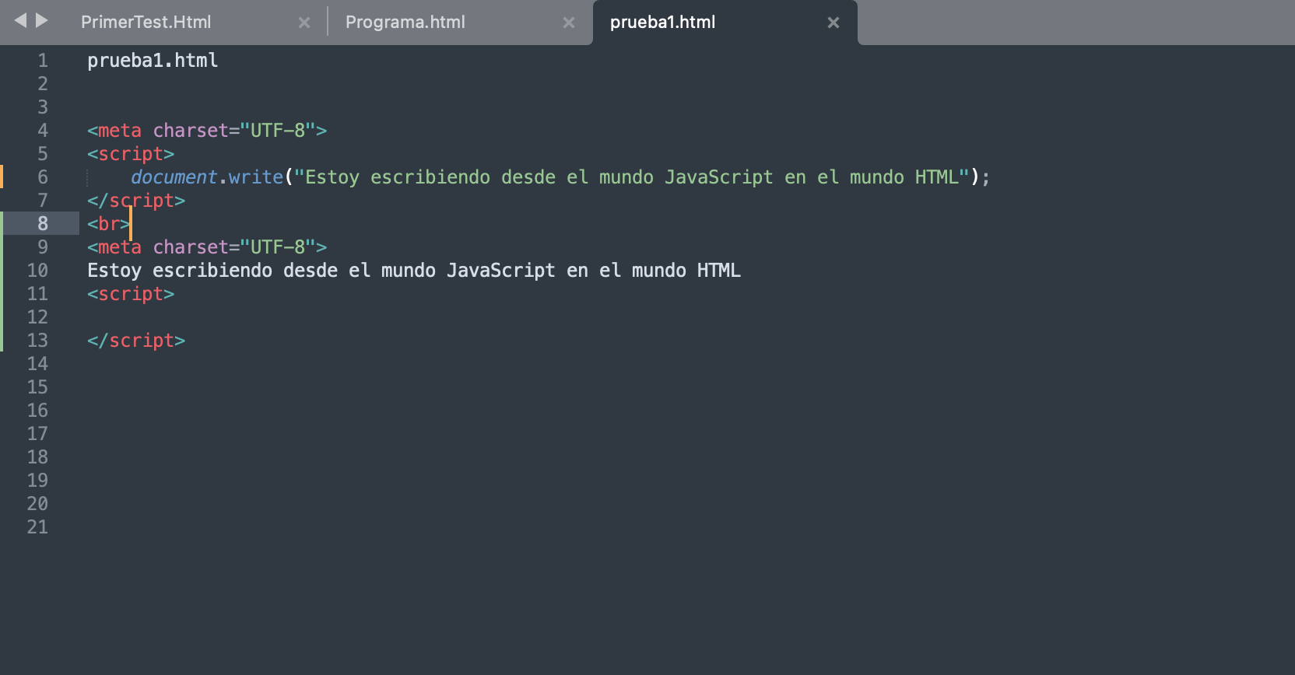
Task: Click the write method on line 6
Action: 256,177
